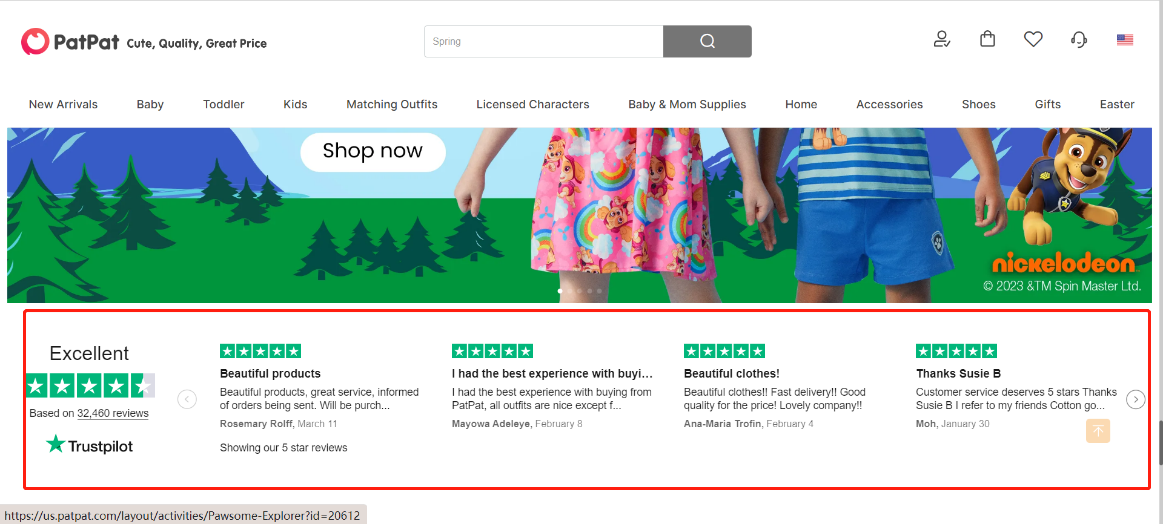Open the Home category menu

[x=801, y=104]
